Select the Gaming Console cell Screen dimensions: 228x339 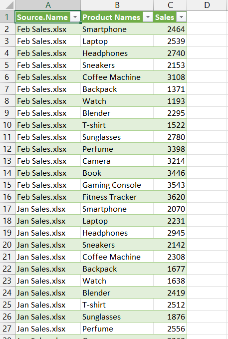117,185
